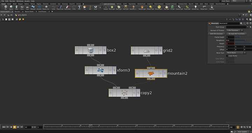This screenshot has width=252, height=133.
Task: Click the Switcher shelf tool
Action: tap(212, 7)
